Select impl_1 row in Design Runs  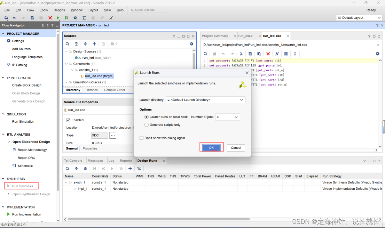click(x=222, y=189)
